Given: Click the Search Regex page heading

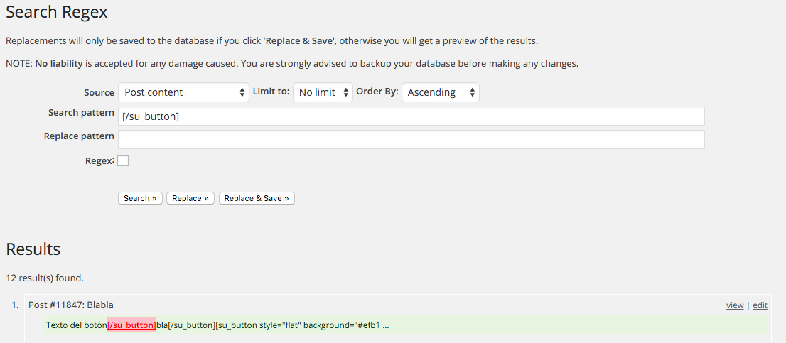Looking at the screenshot, I should pyautogui.click(x=57, y=12).
